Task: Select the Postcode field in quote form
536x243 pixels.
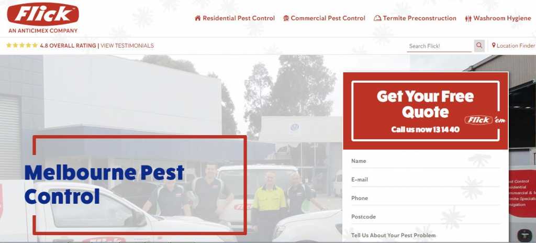Action: point(426,217)
